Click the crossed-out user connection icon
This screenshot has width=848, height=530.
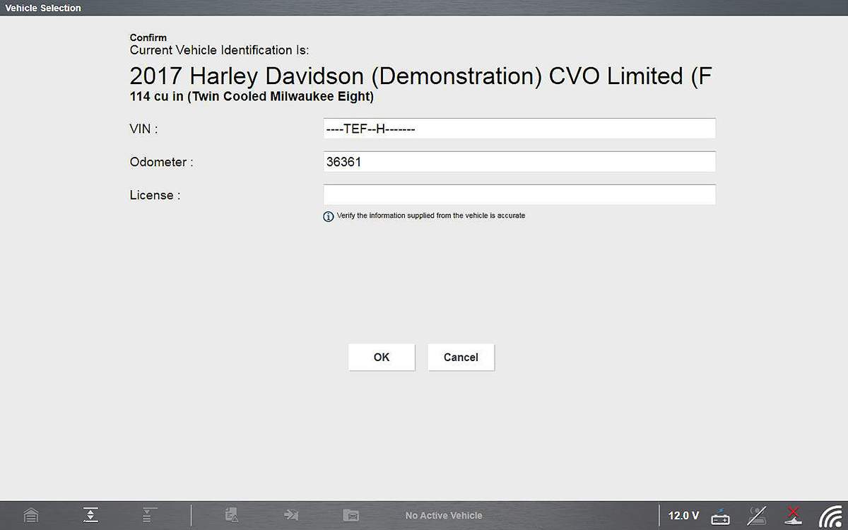coord(757,516)
